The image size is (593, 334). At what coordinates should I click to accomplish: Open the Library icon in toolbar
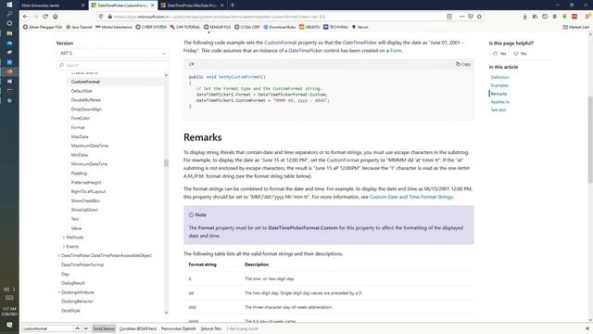point(535,17)
